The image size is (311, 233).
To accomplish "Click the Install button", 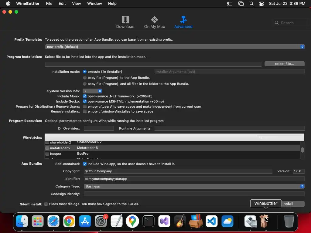I will 293,204.
